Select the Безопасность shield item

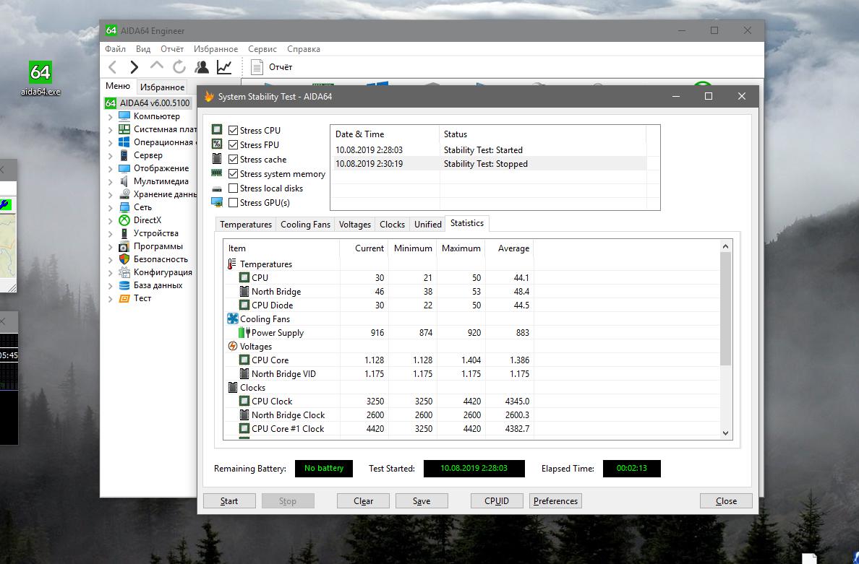point(160,259)
